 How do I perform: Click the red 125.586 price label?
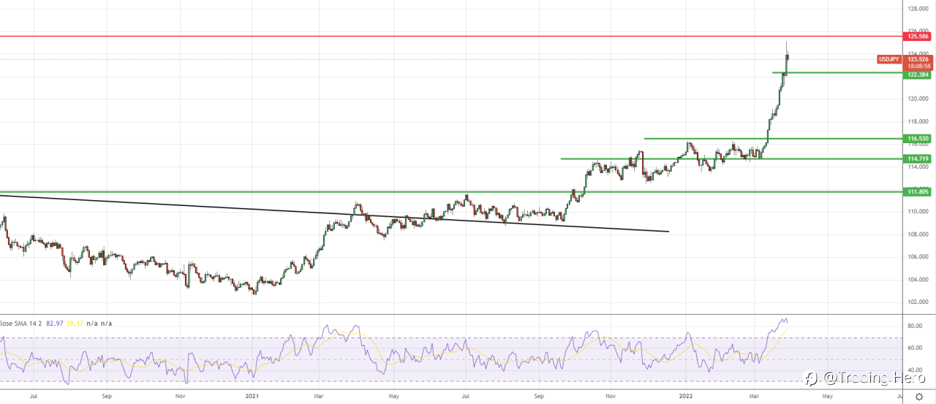tap(918, 36)
